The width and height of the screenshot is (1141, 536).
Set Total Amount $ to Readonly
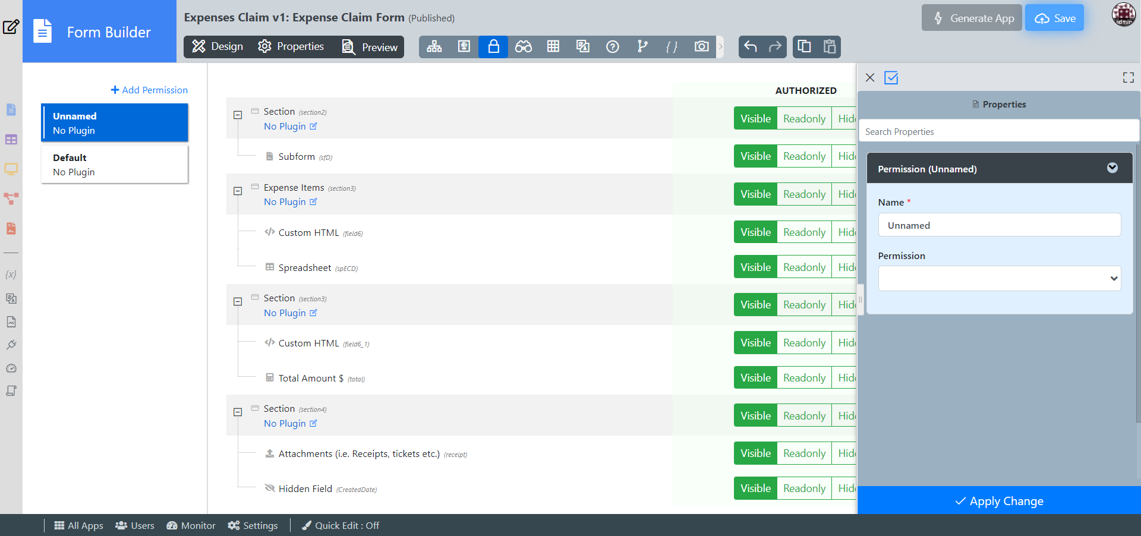pyautogui.click(x=804, y=378)
